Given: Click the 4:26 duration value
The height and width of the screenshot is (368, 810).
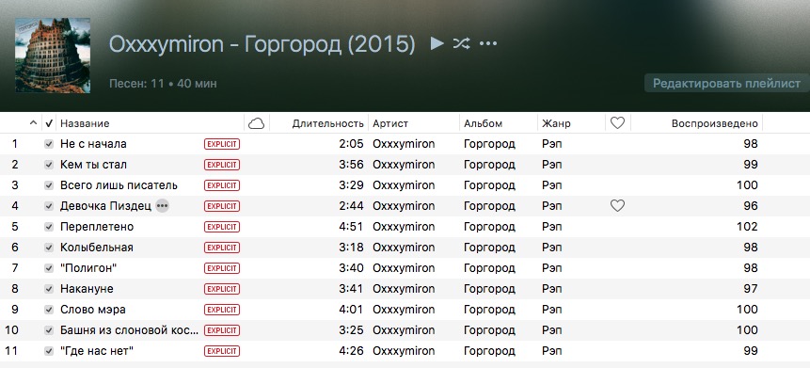Looking at the screenshot, I should (x=351, y=351).
